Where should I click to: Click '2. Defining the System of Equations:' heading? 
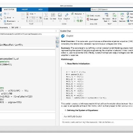coord(81,110)
